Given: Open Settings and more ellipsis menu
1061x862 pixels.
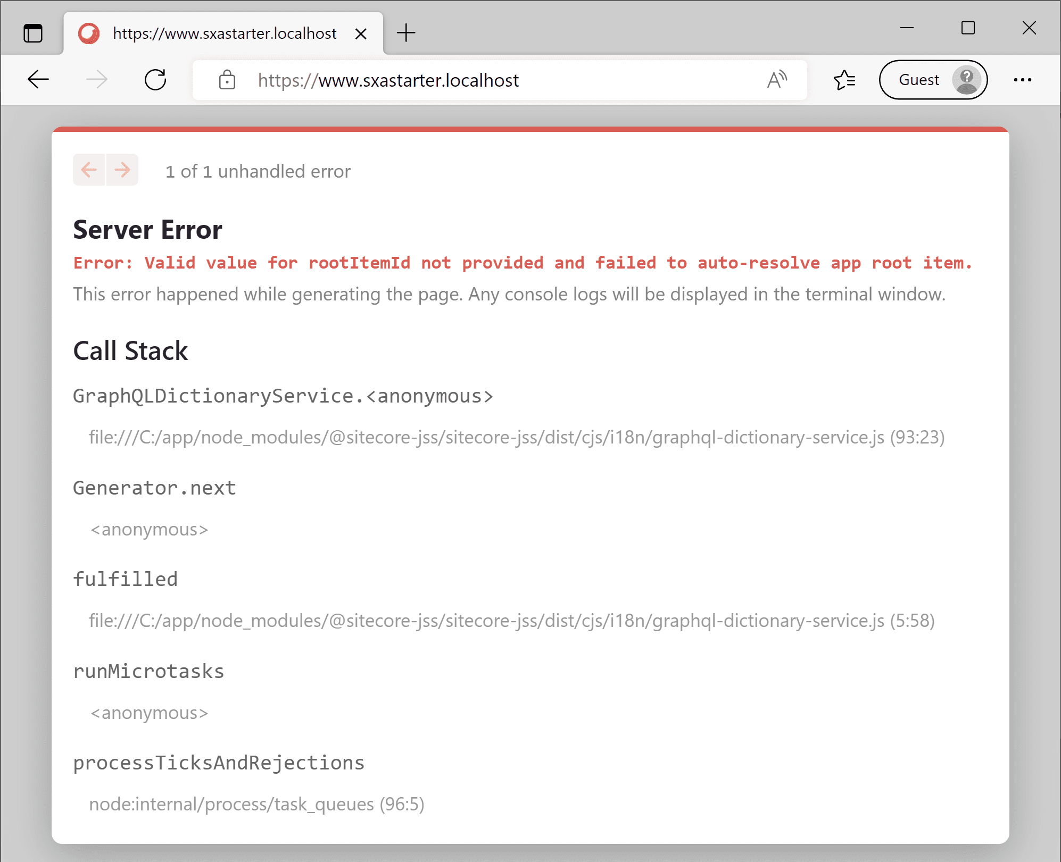Looking at the screenshot, I should [1022, 80].
